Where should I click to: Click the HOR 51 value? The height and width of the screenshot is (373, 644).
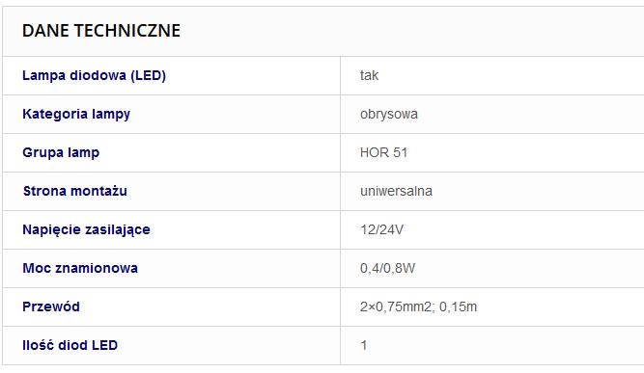tap(383, 152)
